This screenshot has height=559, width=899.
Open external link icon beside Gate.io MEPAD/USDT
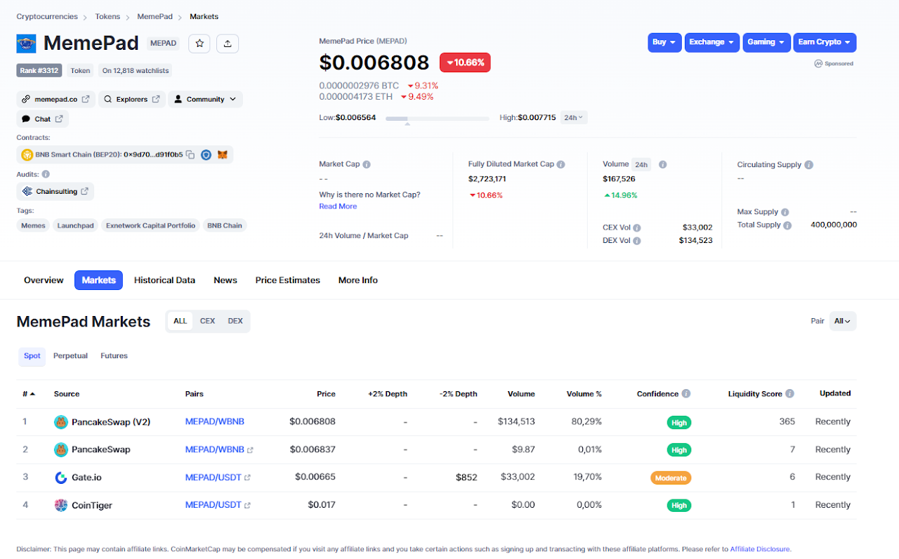click(247, 478)
